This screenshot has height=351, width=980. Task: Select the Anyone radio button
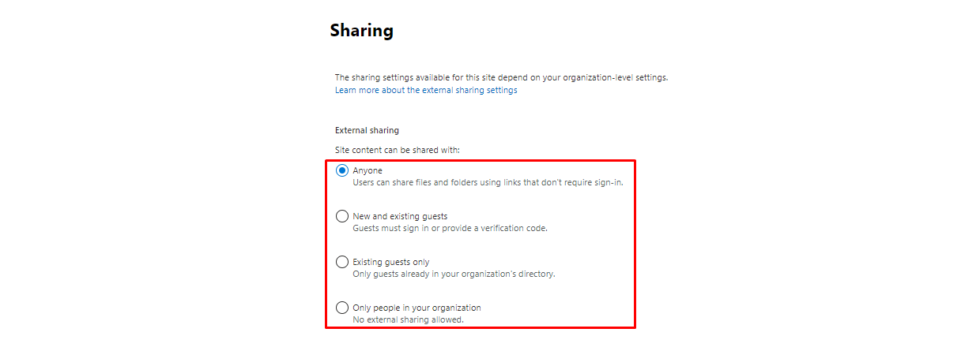[342, 170]
